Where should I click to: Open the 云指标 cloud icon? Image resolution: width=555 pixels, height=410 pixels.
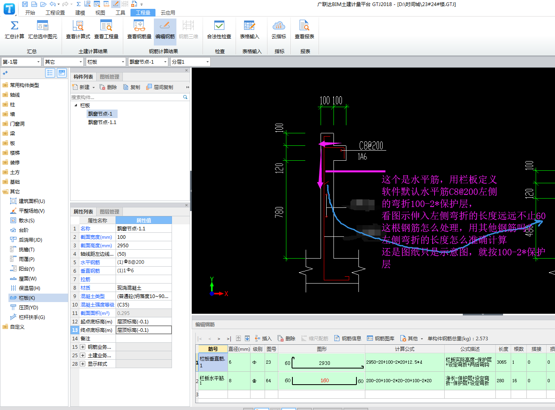[279, 26]
